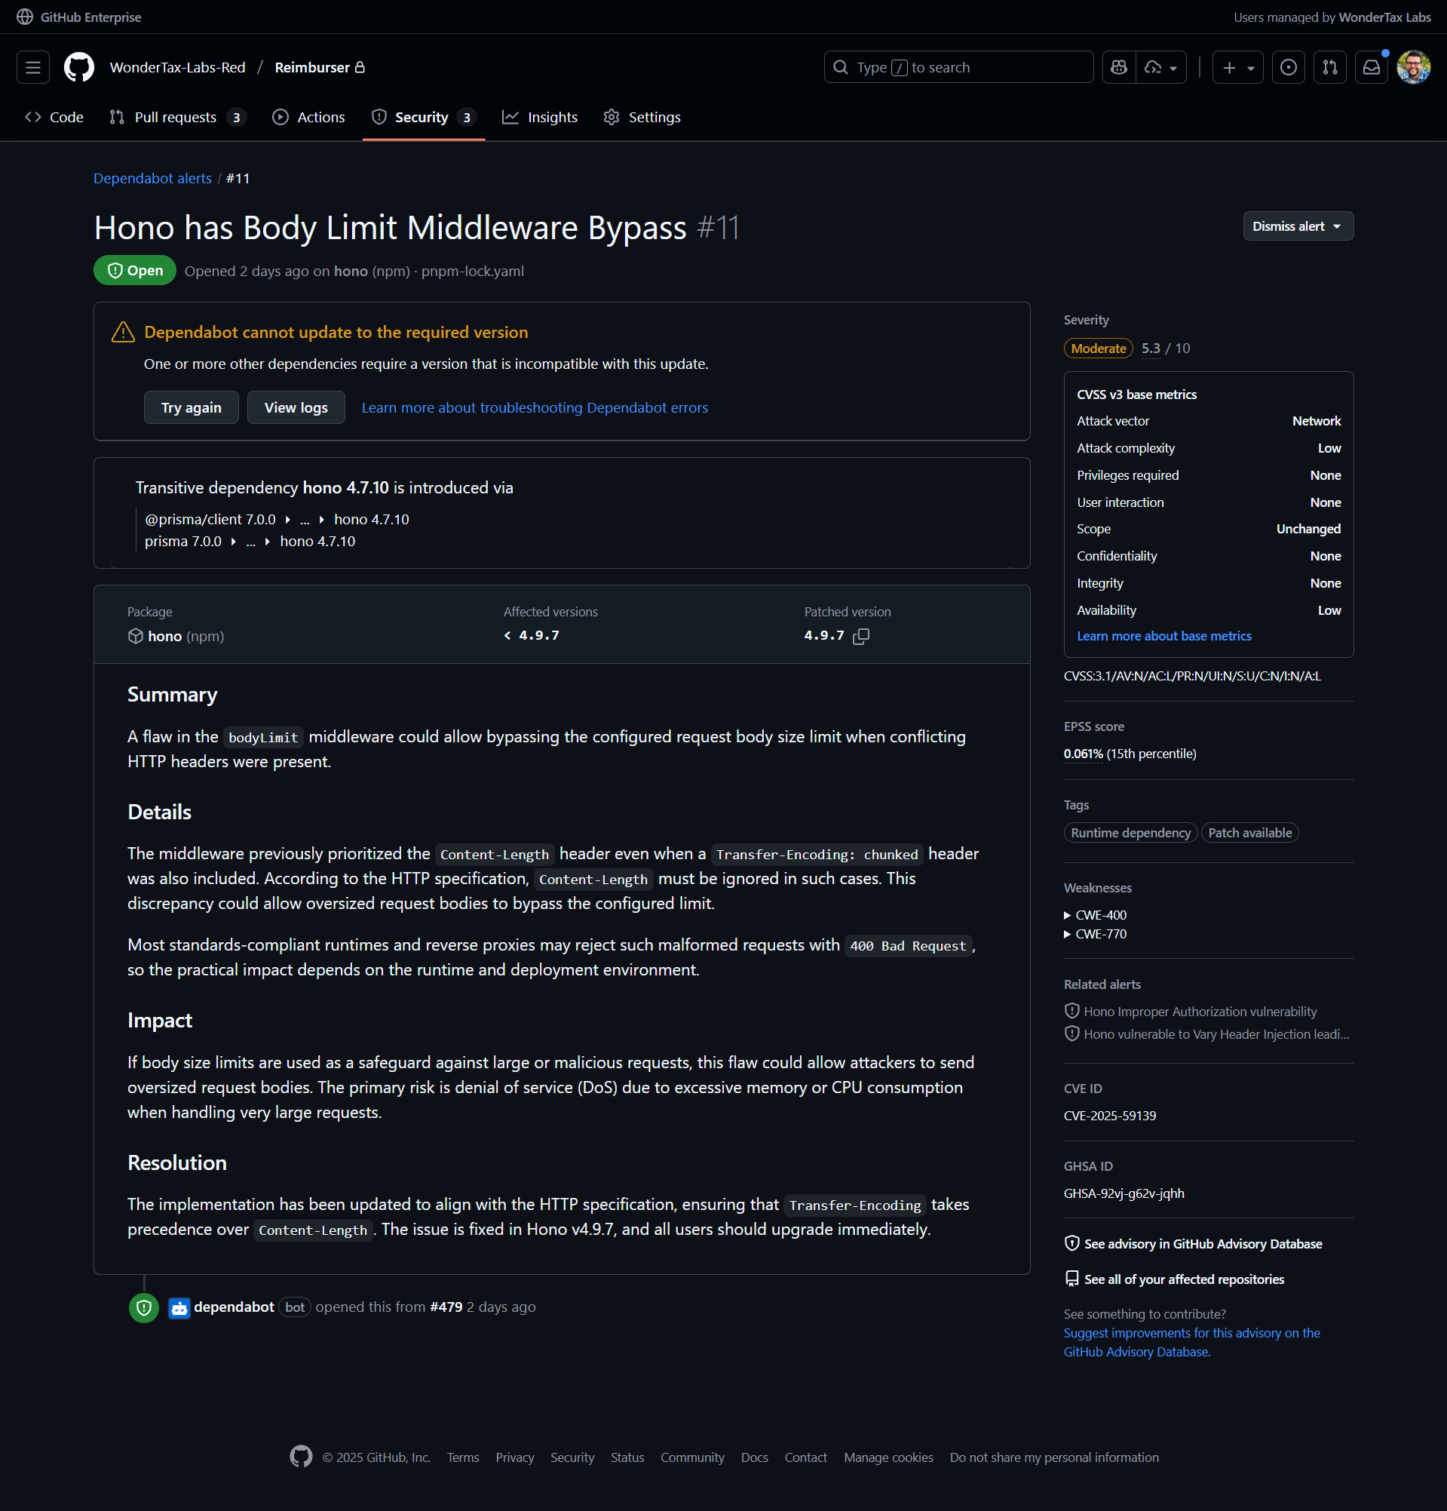Open the footer Status link
This screenshot has height=1511, width=1447.
coord(627,1457)
